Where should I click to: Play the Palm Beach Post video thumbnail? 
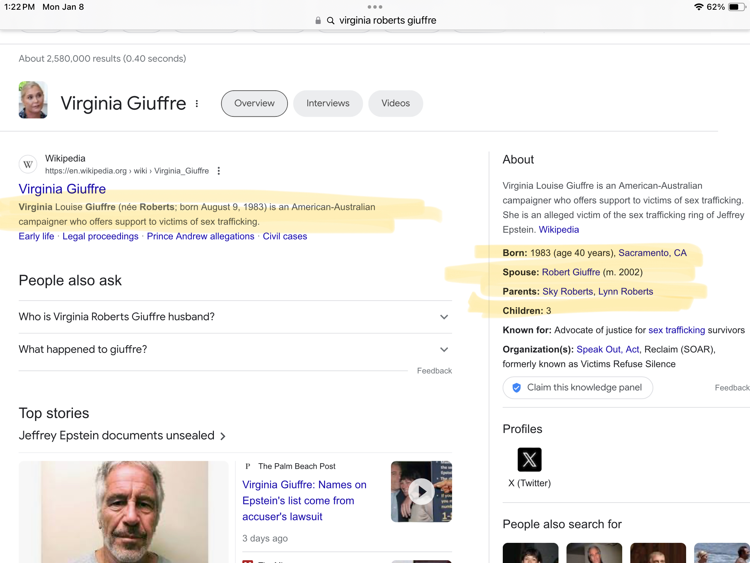pos(421,491)
